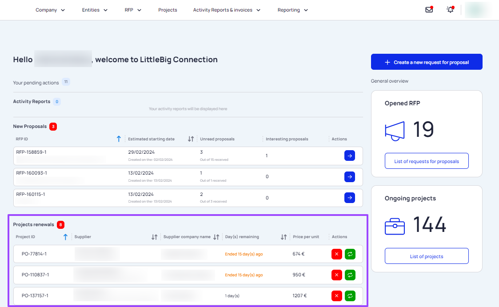Click the pending actions count badge 11

(x=66, y=82)
